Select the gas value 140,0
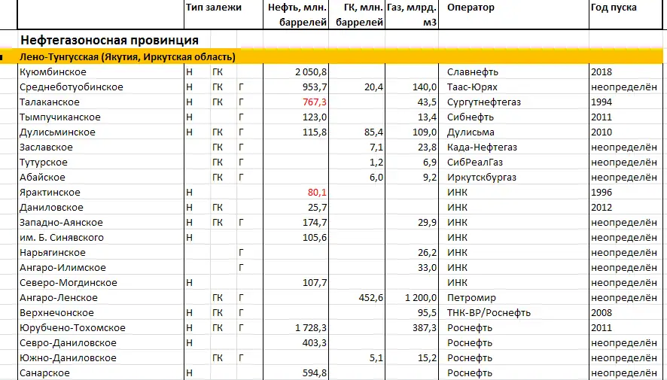 coord(424,87)
